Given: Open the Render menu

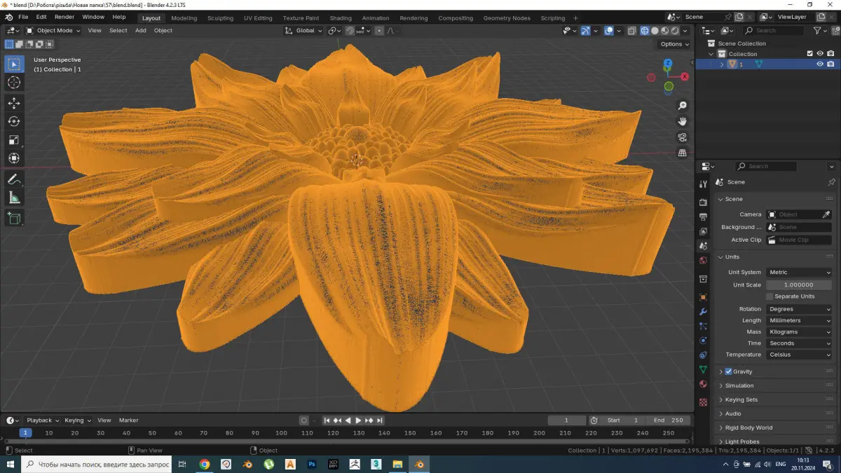Looking at the screenshot, I should (x=64, y=17).
